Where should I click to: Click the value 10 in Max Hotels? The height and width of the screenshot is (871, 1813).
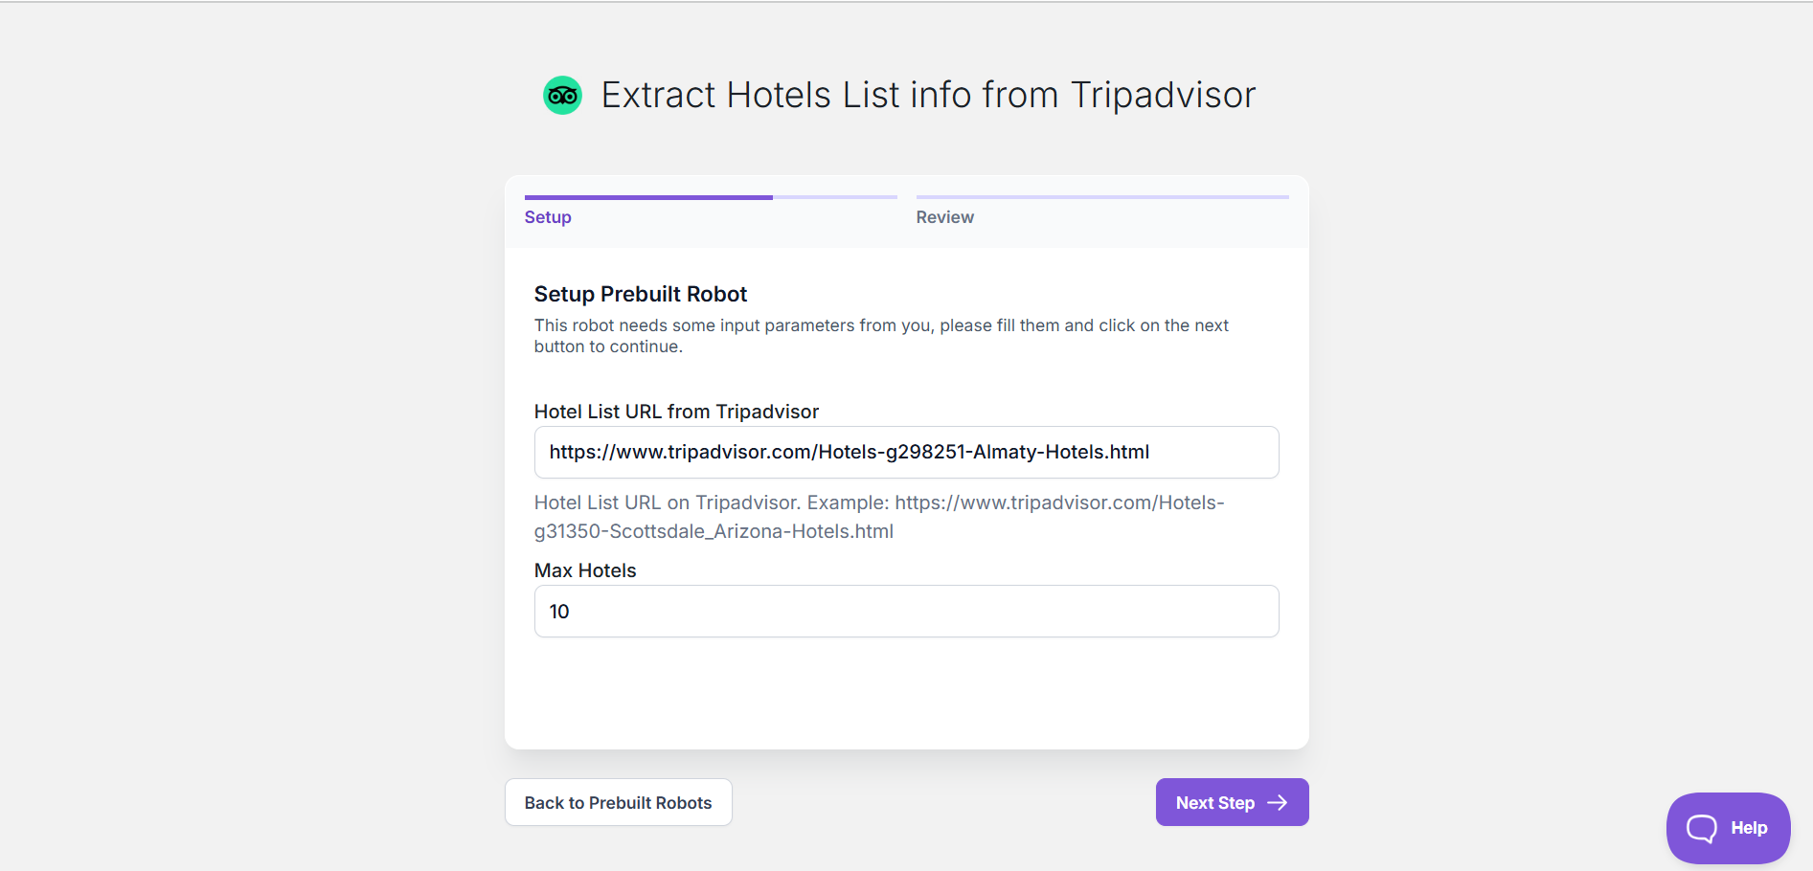pyautogui.click(x=559, y=612)
